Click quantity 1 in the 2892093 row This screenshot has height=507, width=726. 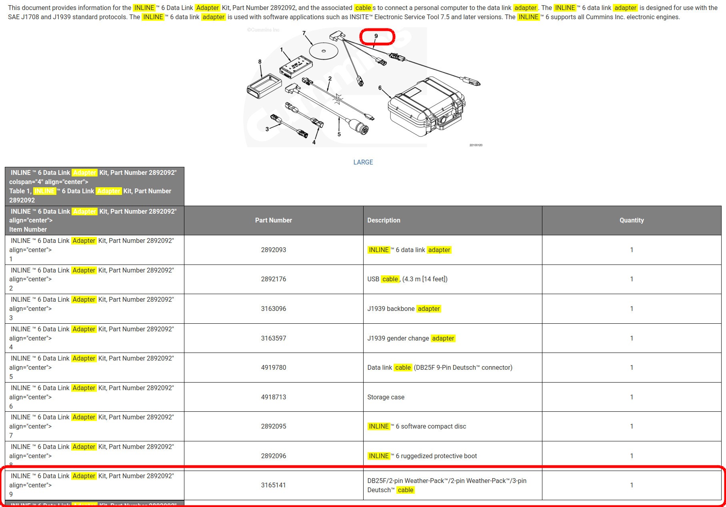click(x=632, y=250)
